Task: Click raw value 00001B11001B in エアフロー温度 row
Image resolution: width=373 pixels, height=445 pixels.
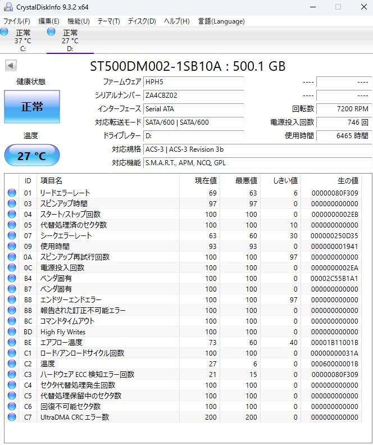Action: pos(335,343)
